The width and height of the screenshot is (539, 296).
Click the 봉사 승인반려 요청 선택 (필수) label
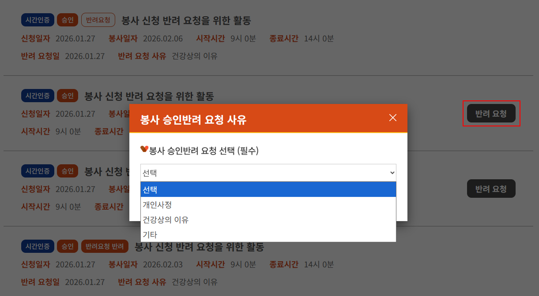point(204,151)
